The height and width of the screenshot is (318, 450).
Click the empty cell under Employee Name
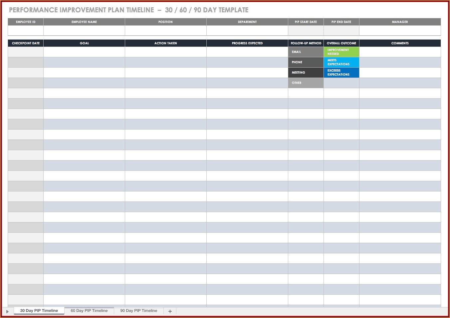coord(84,31)
